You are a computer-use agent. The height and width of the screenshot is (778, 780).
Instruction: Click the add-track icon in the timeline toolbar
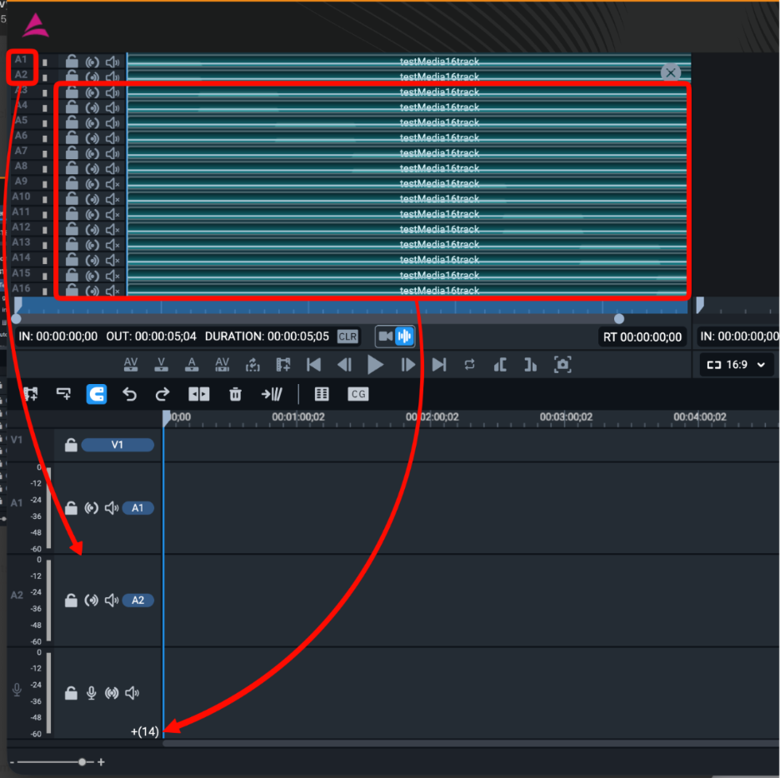31,394
